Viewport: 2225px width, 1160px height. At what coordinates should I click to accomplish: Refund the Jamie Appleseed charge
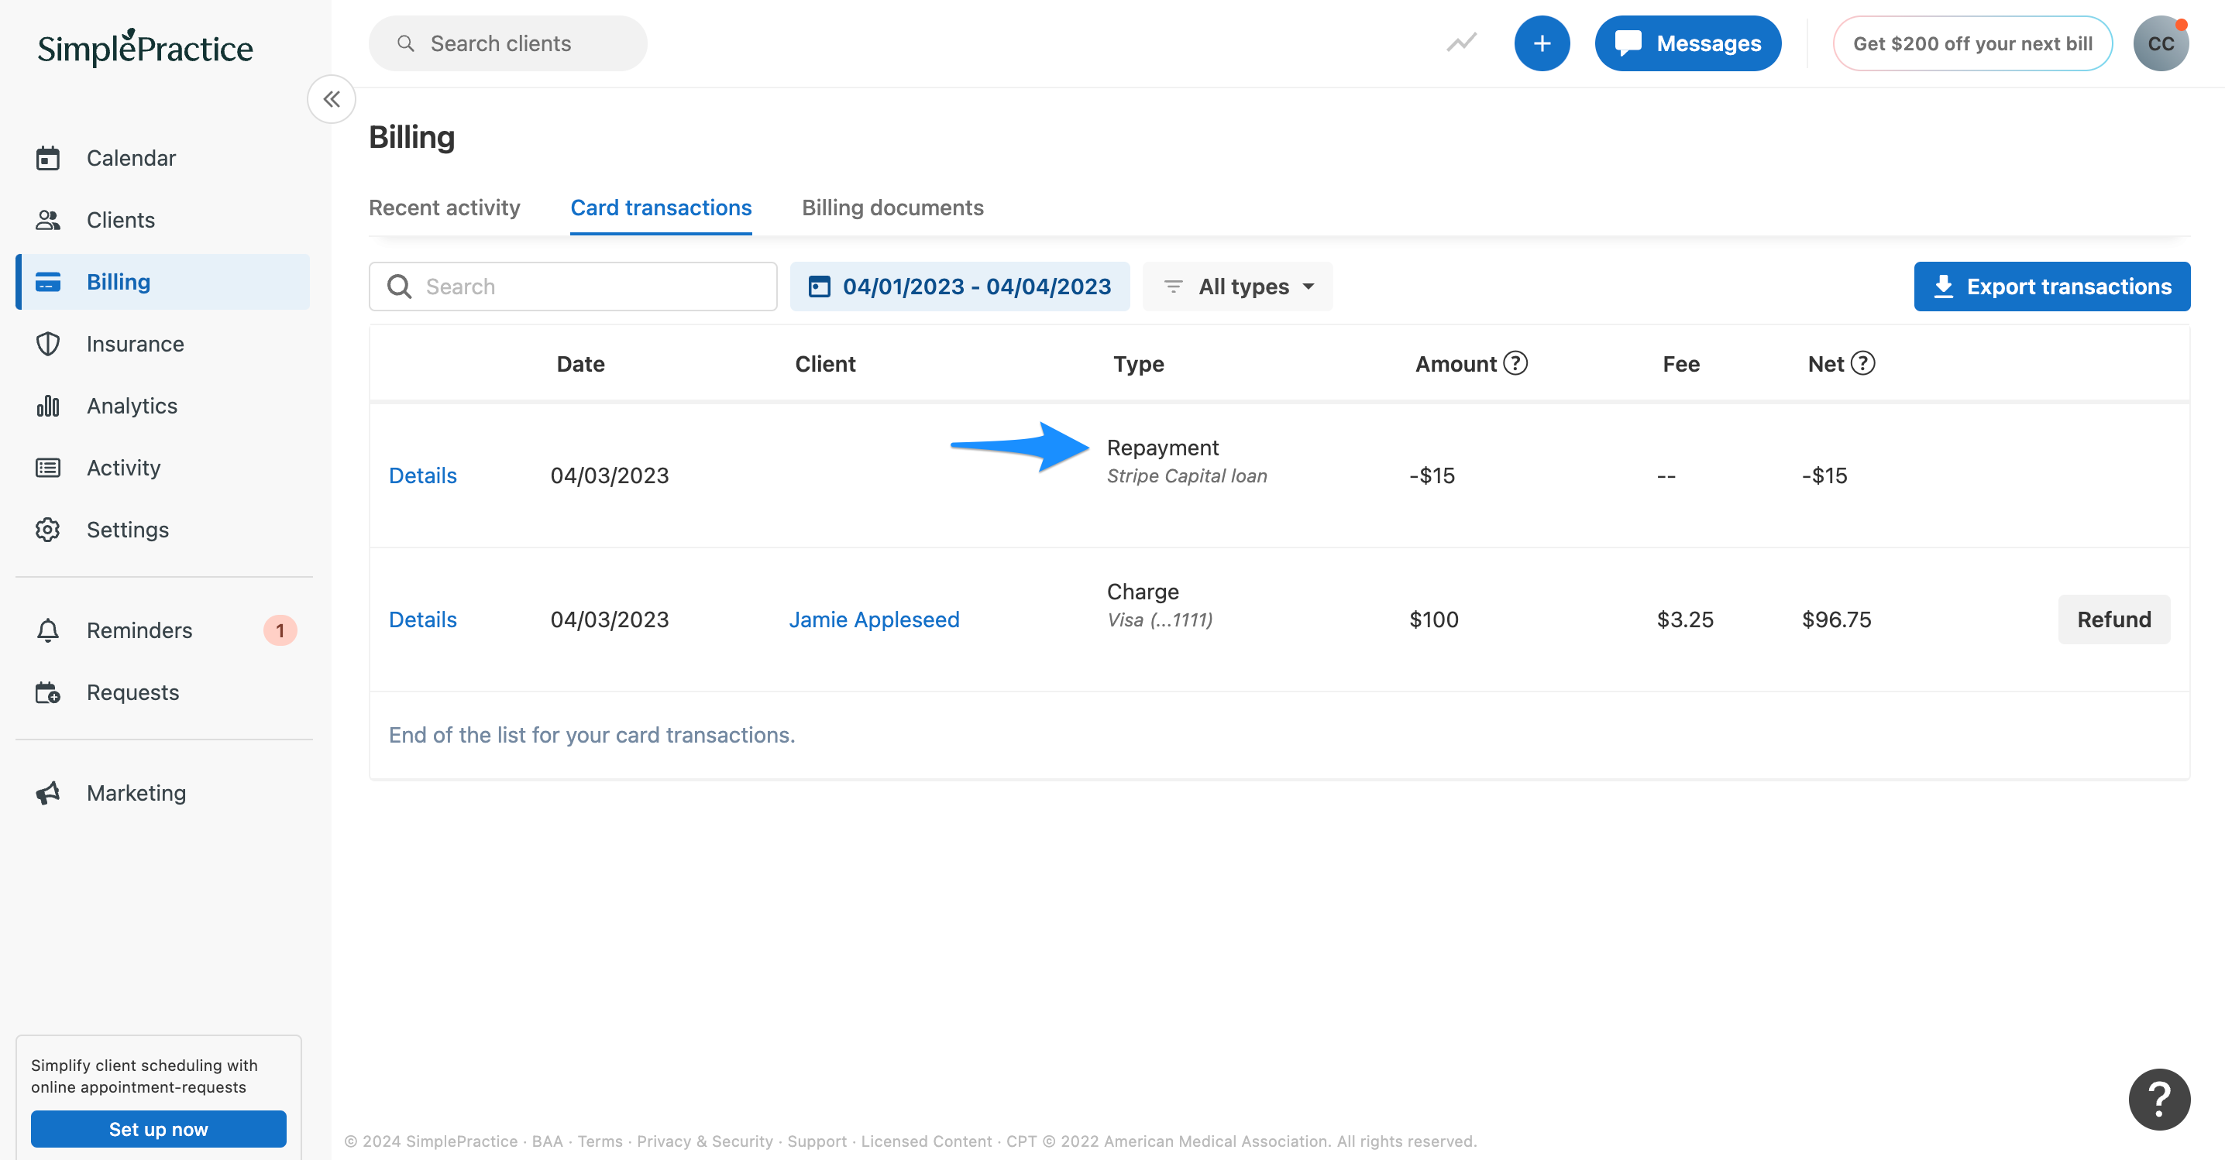point(2113,619)
